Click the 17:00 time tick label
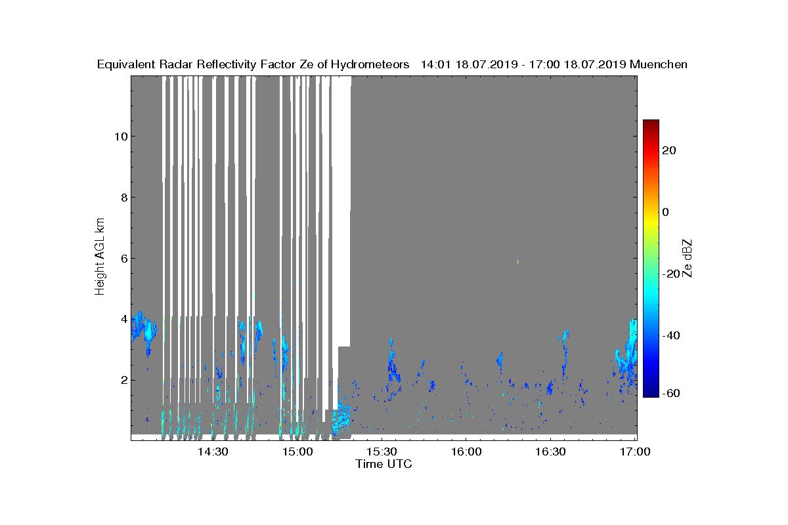This screenshot has width=788, height=525. pyautogui.click(x=635, y=451)
